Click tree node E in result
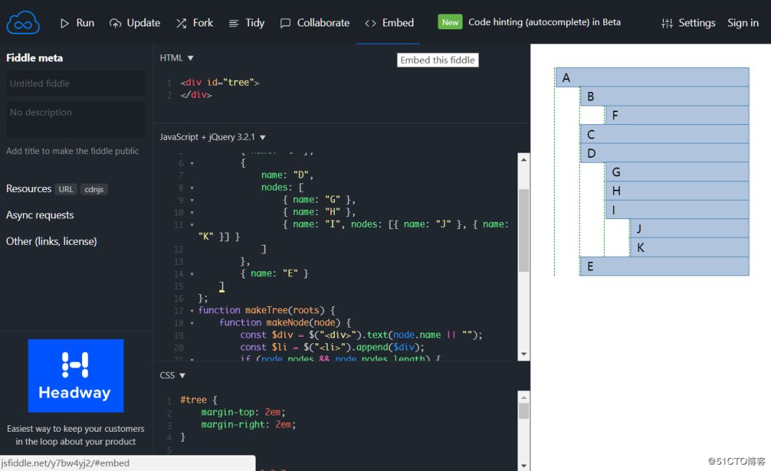Image resolution: width=771 pixels, height=471 pixels. 665,266
